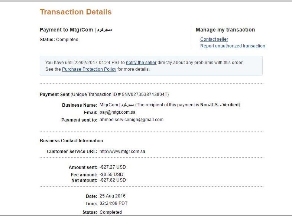
Task: Click Report unauthorized transaction link
Action: point(233,46)
